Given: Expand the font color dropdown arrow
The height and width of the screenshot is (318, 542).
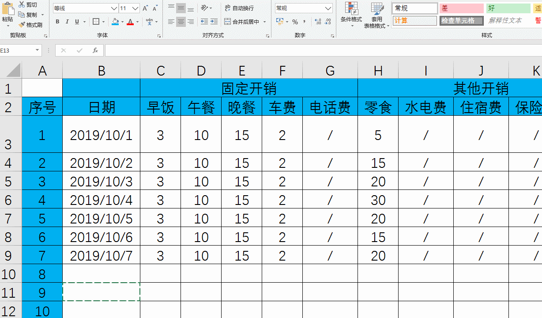Looking at the screenshot, I should tap(137, 22).
